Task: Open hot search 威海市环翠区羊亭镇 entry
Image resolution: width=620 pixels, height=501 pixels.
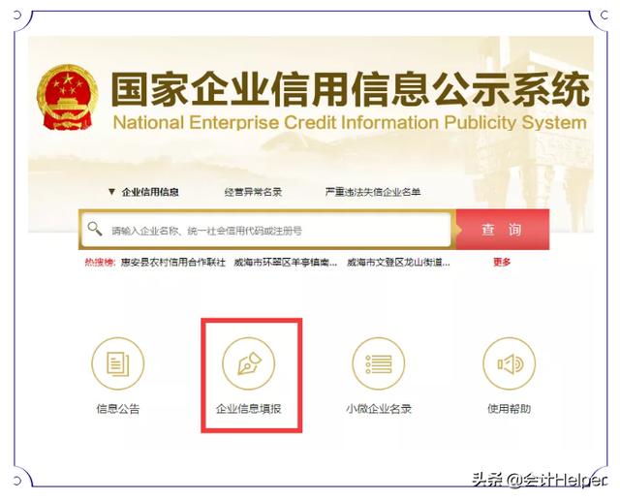Action: (286, 263)
